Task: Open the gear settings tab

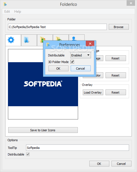Action: (13, 40)
